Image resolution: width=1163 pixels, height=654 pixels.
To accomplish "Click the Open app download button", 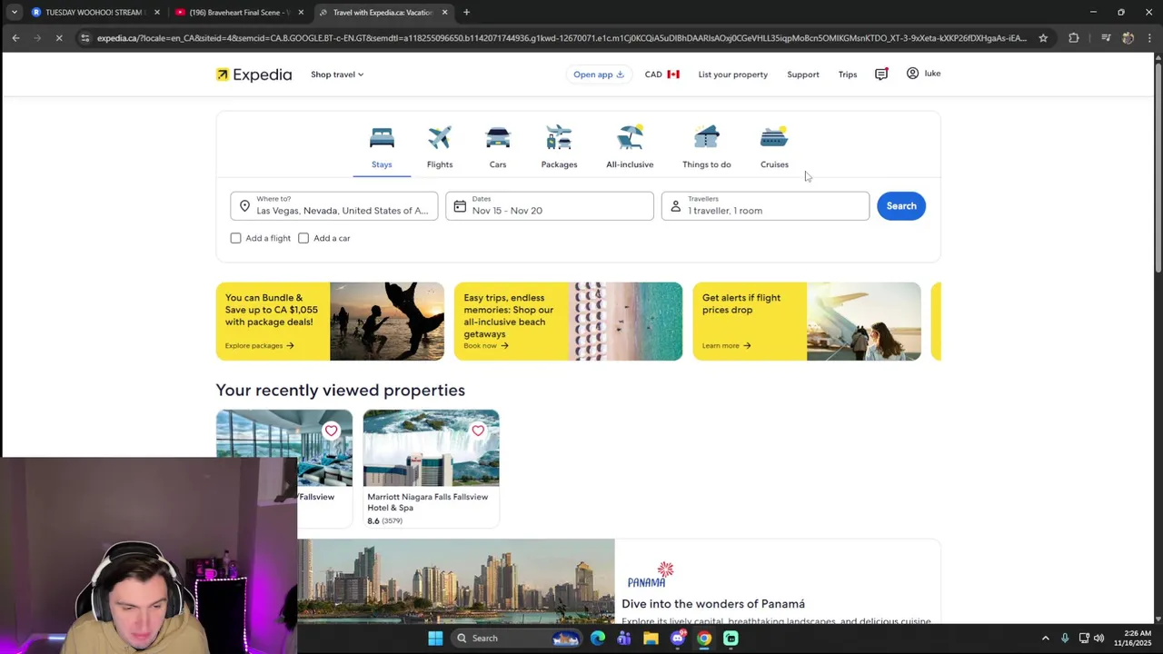I will pos(598,74).
